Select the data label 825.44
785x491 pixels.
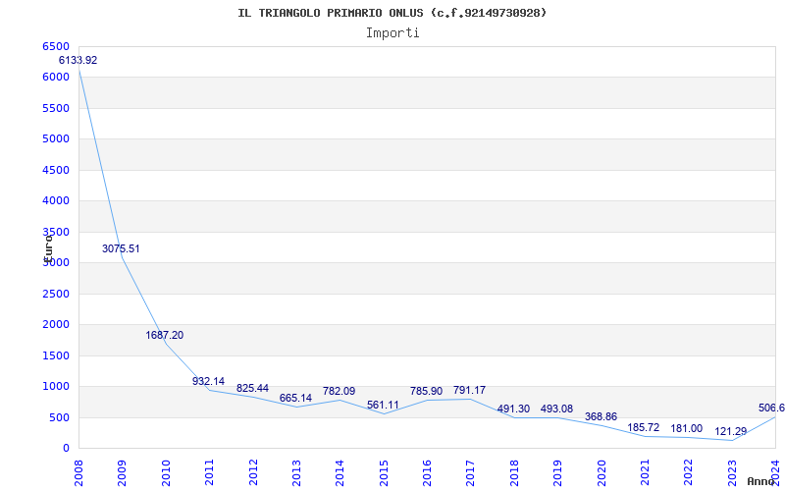pos(252,388)
